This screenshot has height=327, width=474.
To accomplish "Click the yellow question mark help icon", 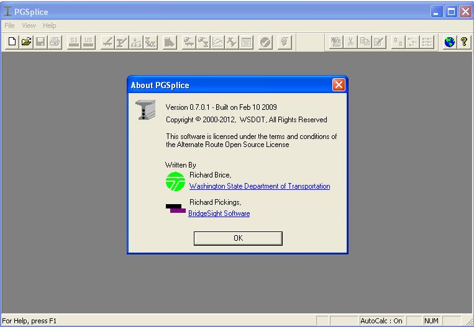I will (x=464, y=42).
